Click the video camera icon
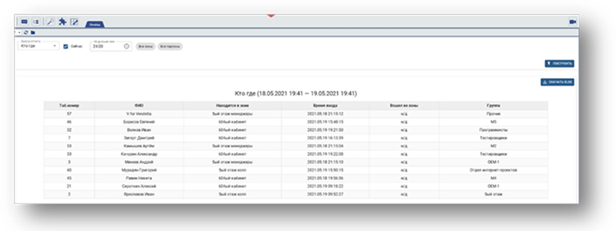This screenshot has height=231, width=616. [x=572, y=22]
